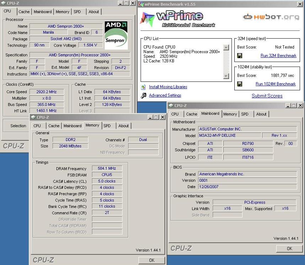Go to Memory tab in Mainboard CPU-Z window

(x=230, y=114)
